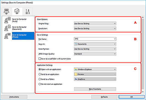146x100 pixels.
Task: Open the Data Format dropdown
Action: [x=95, y=49]
